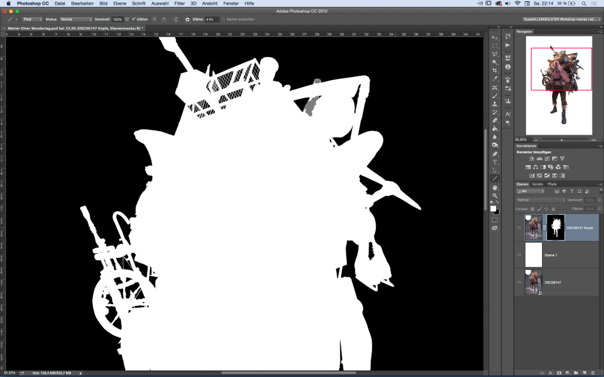Viewport: 604px width, 377px height.
Task: Open the Line tool preset picker arrow
Action: click(16, 19)
